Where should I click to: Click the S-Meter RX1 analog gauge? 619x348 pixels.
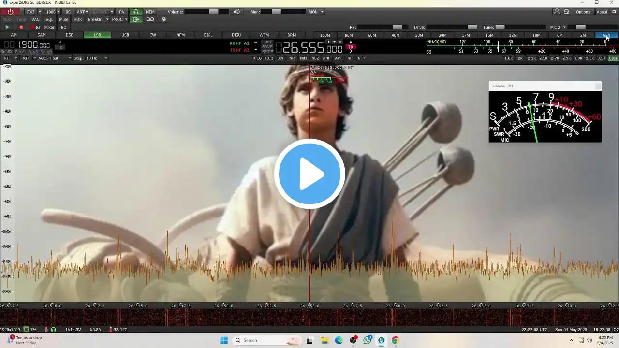point(545,116)
